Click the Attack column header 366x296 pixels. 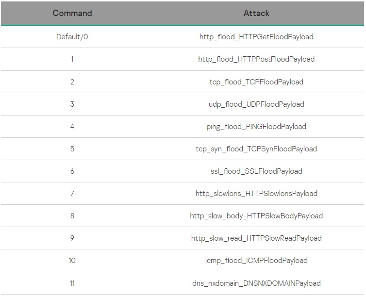point(256,13)
